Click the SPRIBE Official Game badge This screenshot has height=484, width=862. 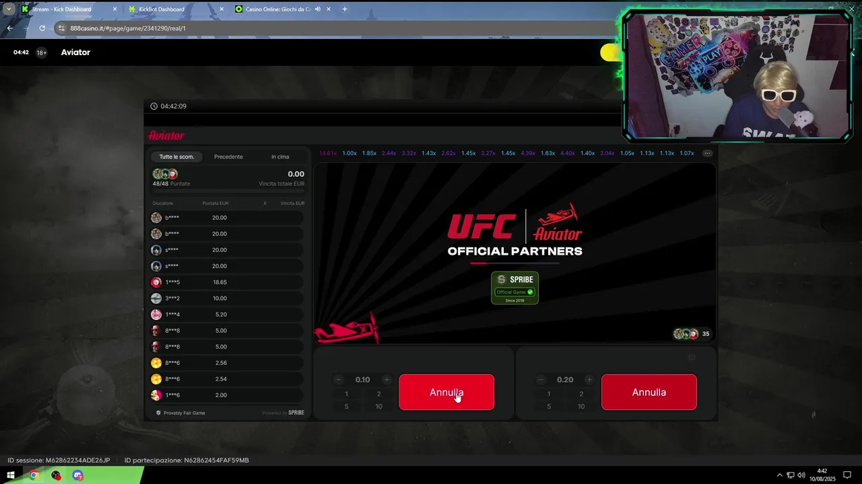(x=515, y=288)
